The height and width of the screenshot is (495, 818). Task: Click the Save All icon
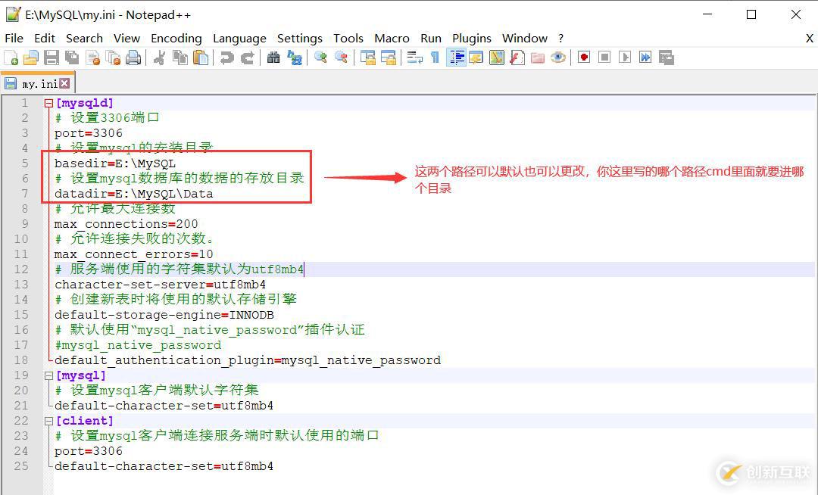click(x=71, y=58)
